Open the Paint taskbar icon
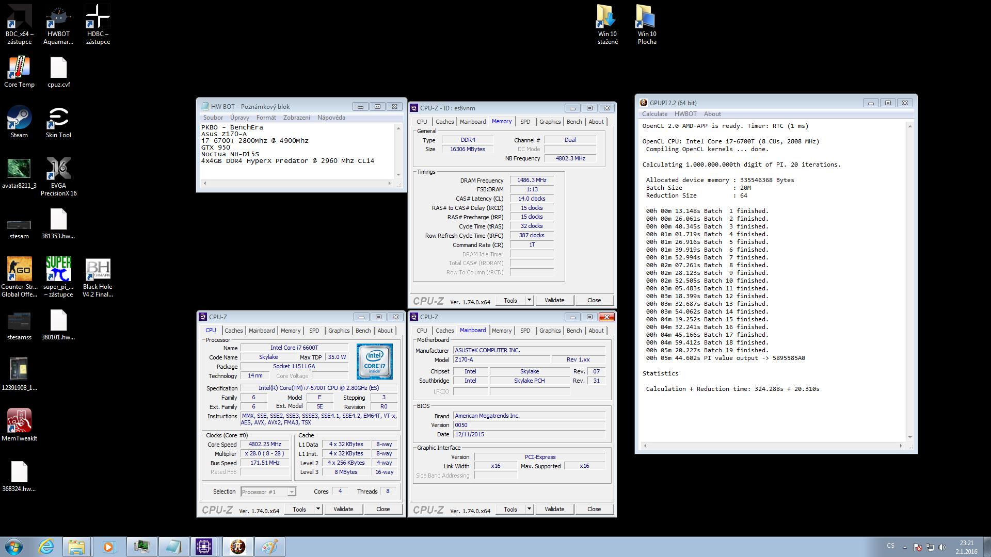The image size is (991, 557). pos(269,547)
